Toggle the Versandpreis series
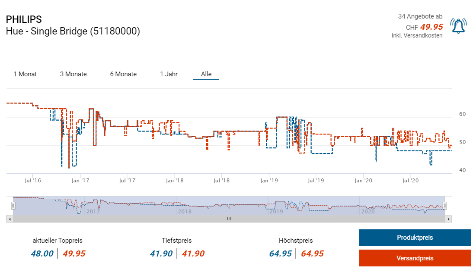The image size is (473, 269). pyautogui.click(x=415, y=258)
